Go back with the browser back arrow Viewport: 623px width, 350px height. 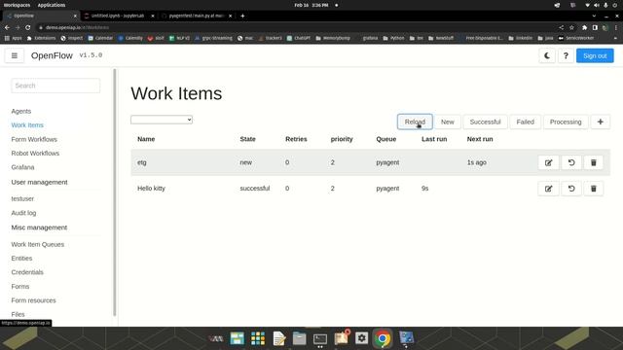tap(7, 27)
